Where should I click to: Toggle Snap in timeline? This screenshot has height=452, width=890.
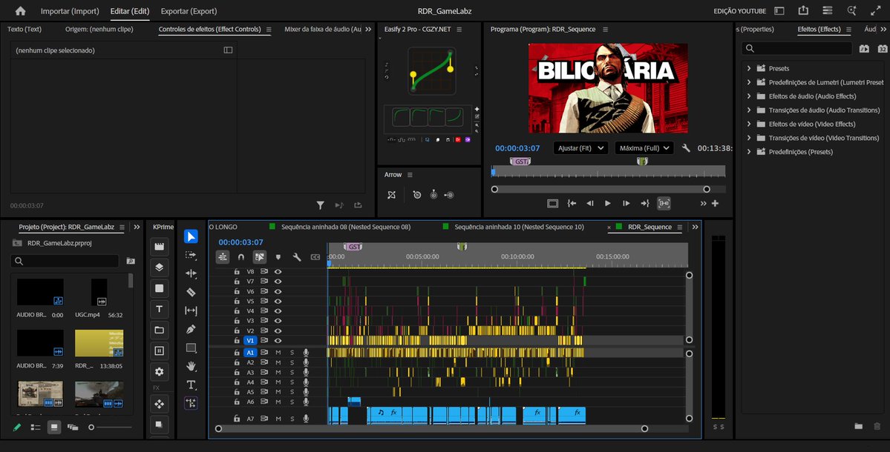(241, 257)
